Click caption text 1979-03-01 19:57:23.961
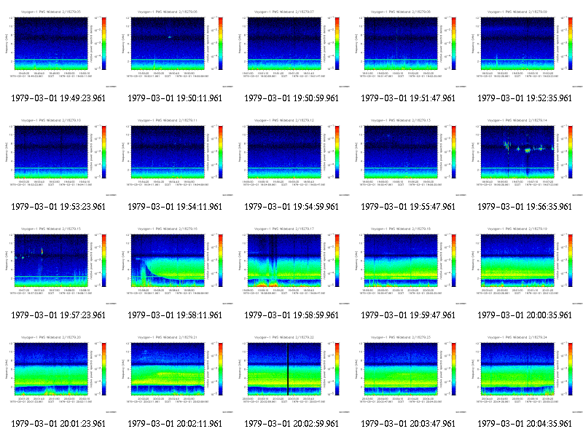This screenshot has width=583, height=434. (x=58, y=315)
